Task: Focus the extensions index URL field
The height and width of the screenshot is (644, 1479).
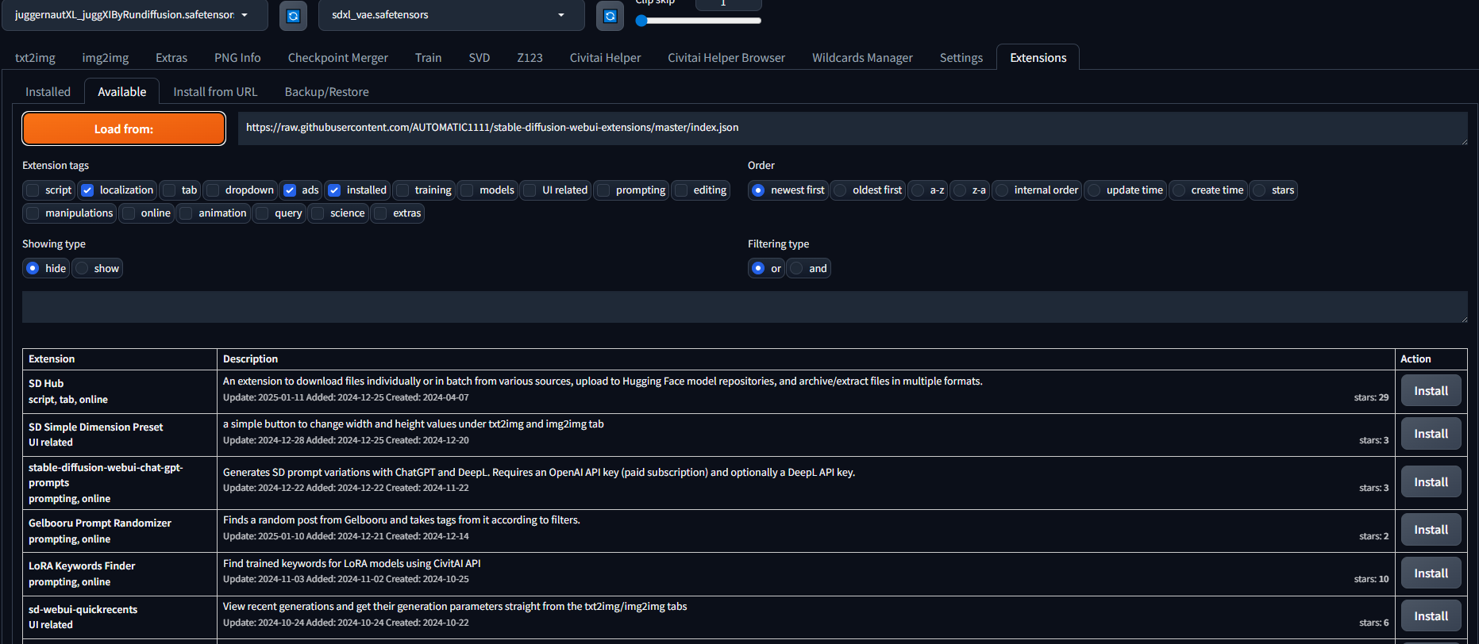Action: point(853,128)
